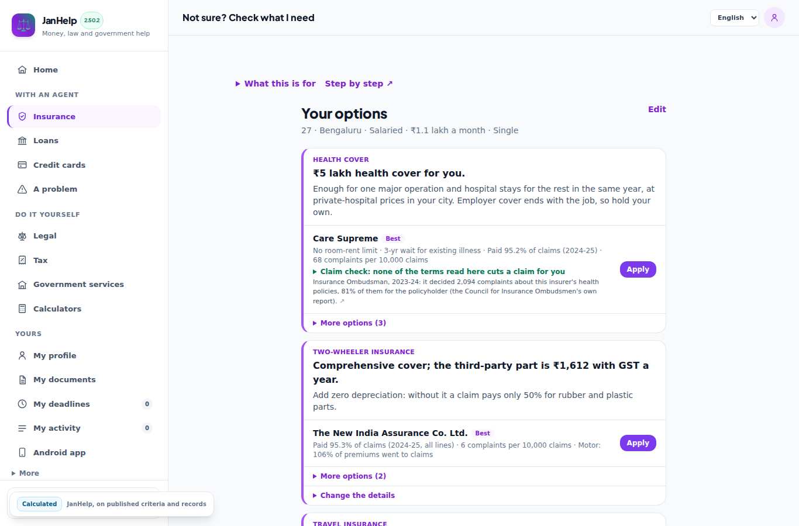Expand Change the details
799x526 pixels.
[354, 496]
